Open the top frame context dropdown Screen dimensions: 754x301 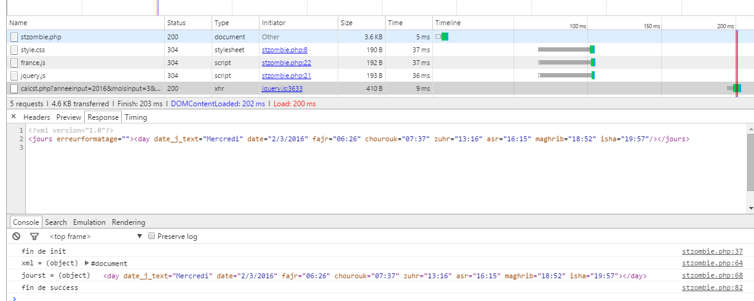pos(97,236)
